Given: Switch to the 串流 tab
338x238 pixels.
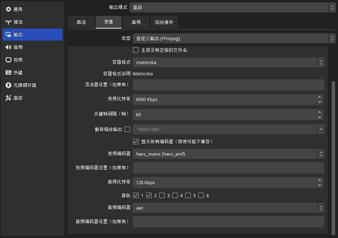Looking at the screenshot, I should pyautogui.click(x=81, y=22).
